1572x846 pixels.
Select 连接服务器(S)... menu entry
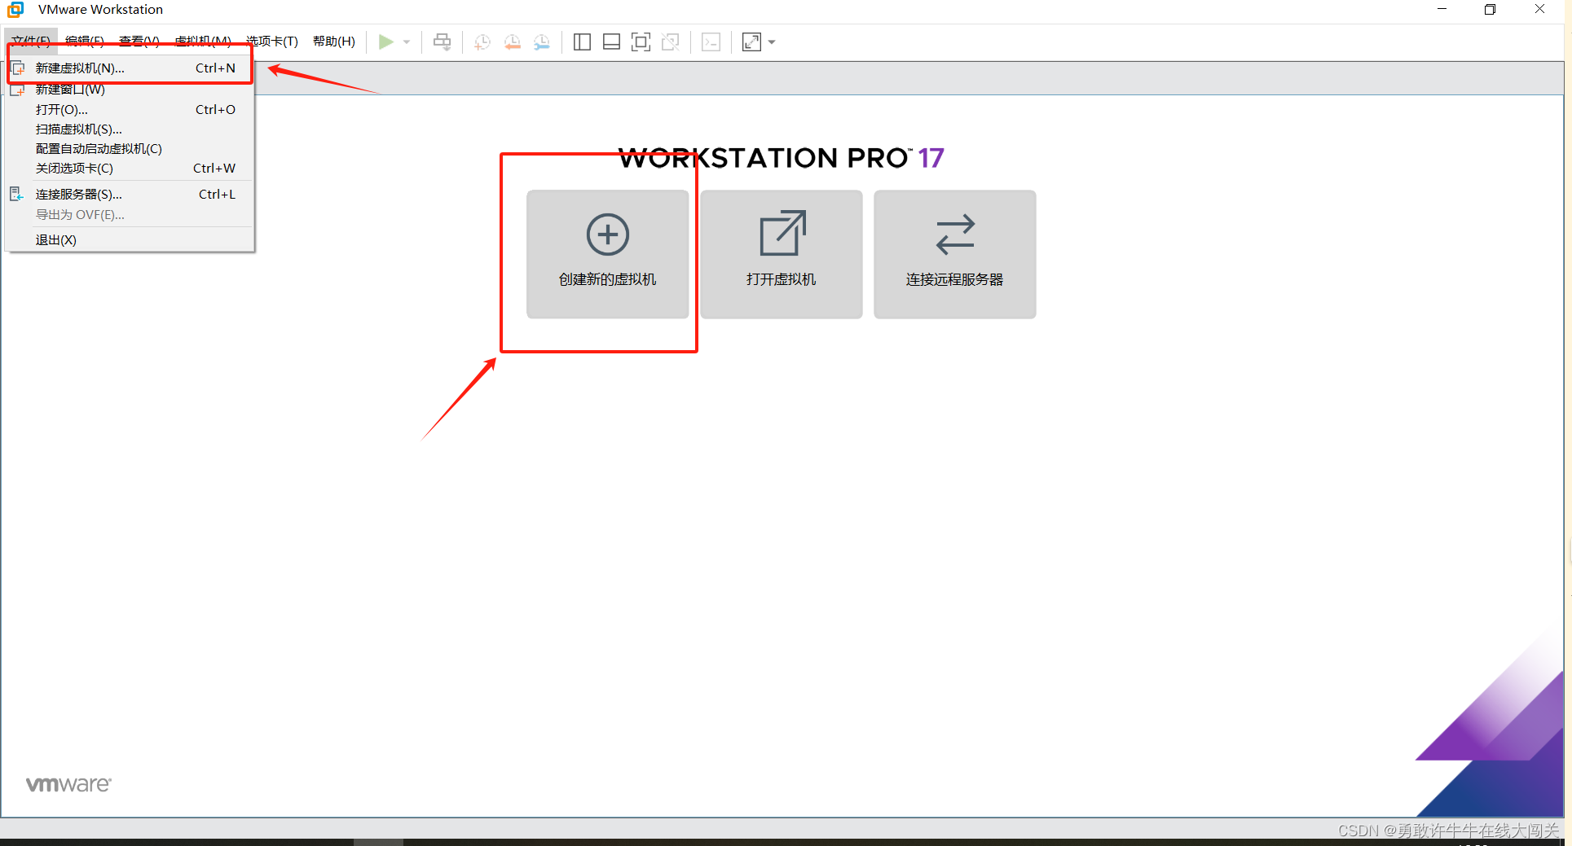coord(130,195)
